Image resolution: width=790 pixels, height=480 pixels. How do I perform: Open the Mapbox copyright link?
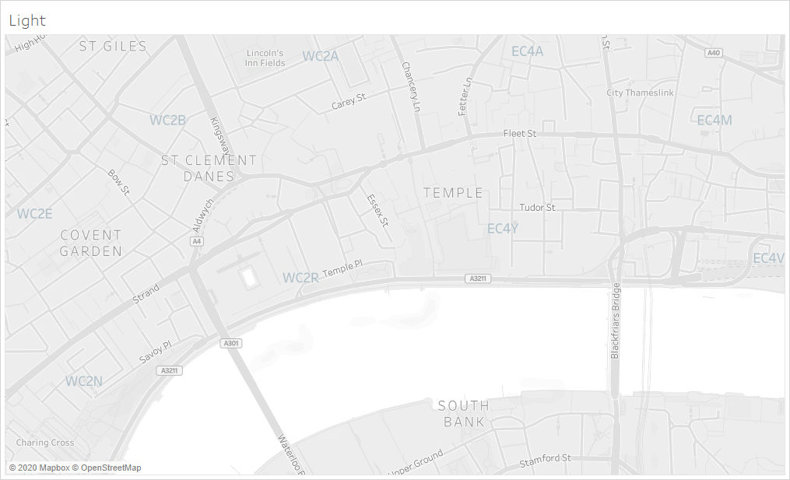click(x=39, y=468)
